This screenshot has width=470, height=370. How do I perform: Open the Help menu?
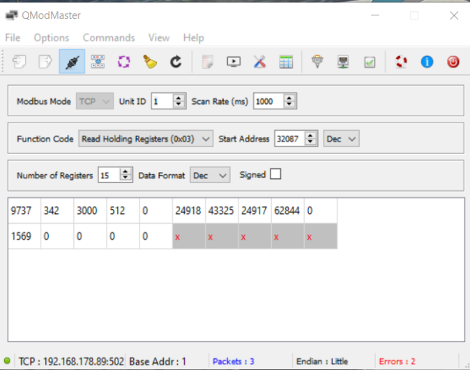(194, 38)
